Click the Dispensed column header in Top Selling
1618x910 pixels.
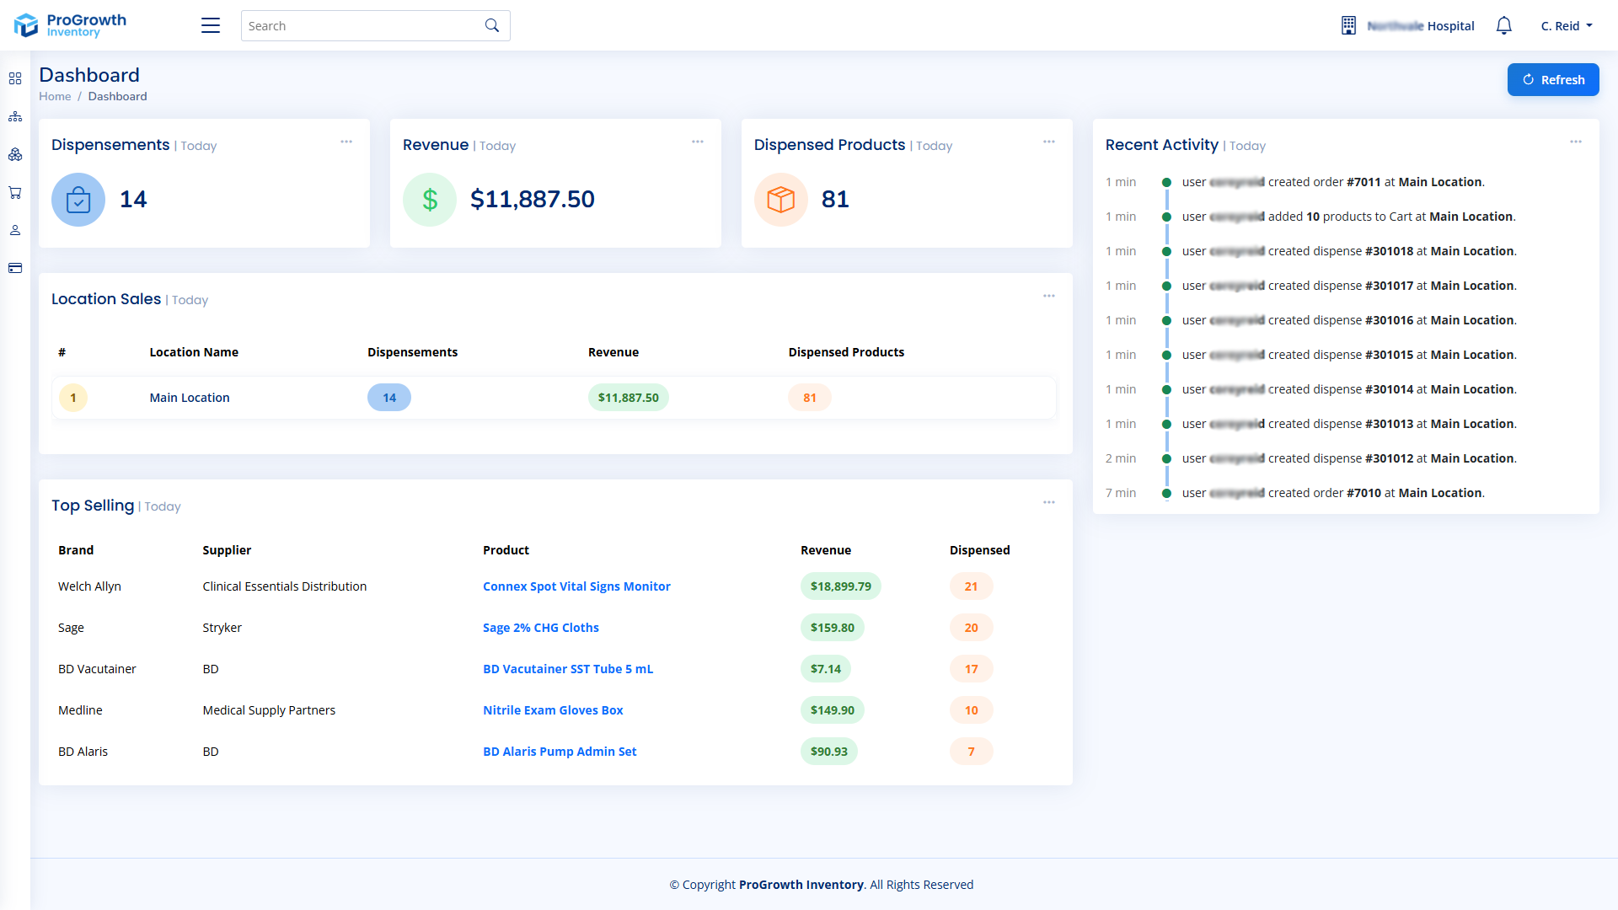[x=979, y=550]
